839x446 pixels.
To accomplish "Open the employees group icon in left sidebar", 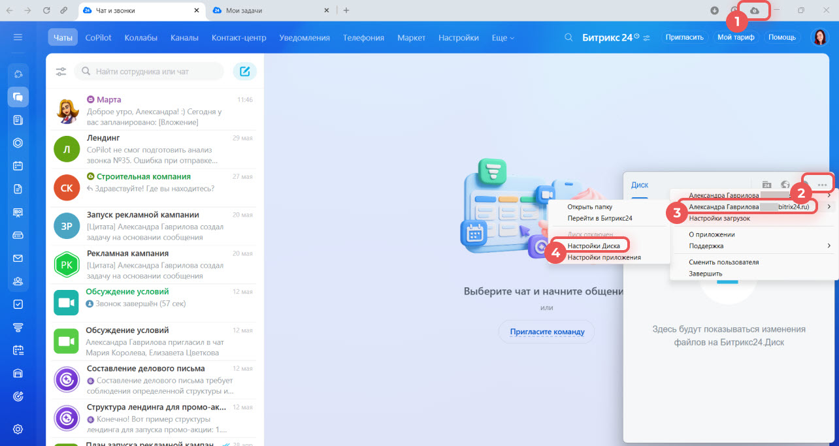I will pyautogui.click(x=18, y=281).
